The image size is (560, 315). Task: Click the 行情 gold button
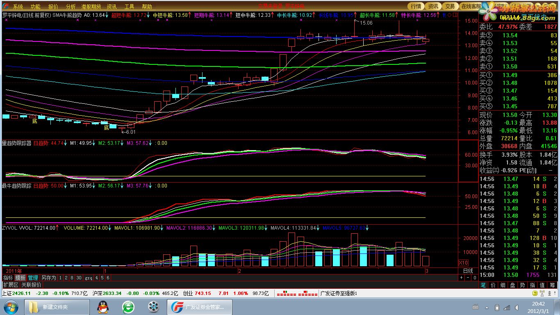click(x=416, y=6)
